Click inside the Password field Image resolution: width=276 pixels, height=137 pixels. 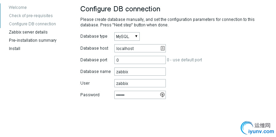tap(137, 95)
